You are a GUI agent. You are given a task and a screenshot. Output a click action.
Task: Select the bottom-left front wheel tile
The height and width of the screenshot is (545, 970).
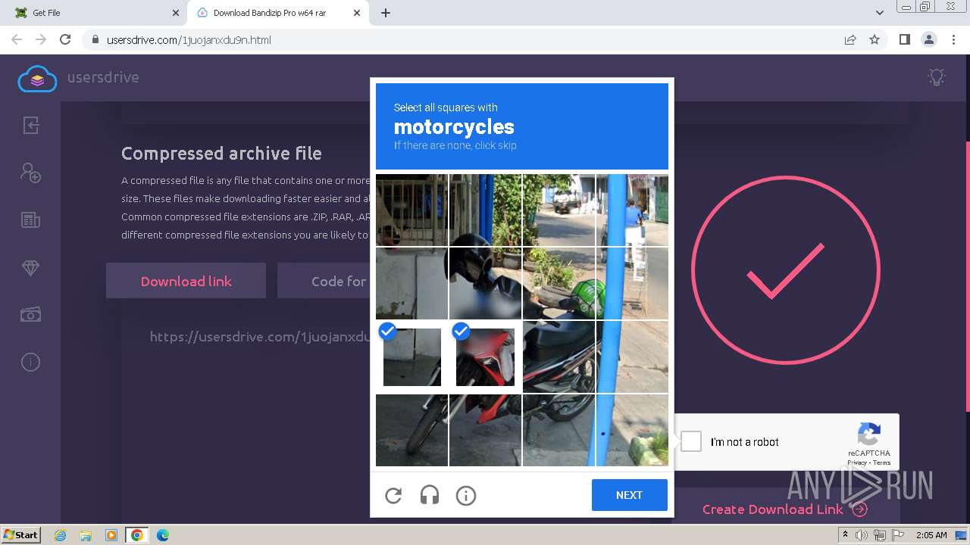click(412, 430)
